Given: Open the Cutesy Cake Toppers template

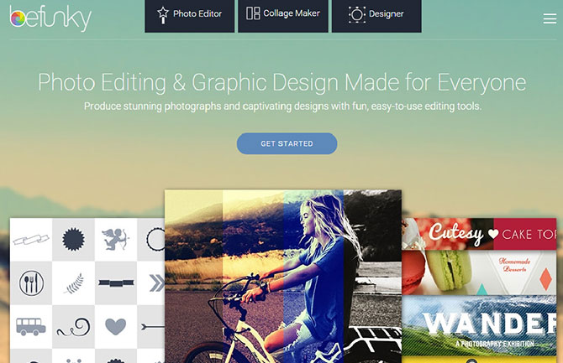Looking at the screenshot, I should (479, 257).
